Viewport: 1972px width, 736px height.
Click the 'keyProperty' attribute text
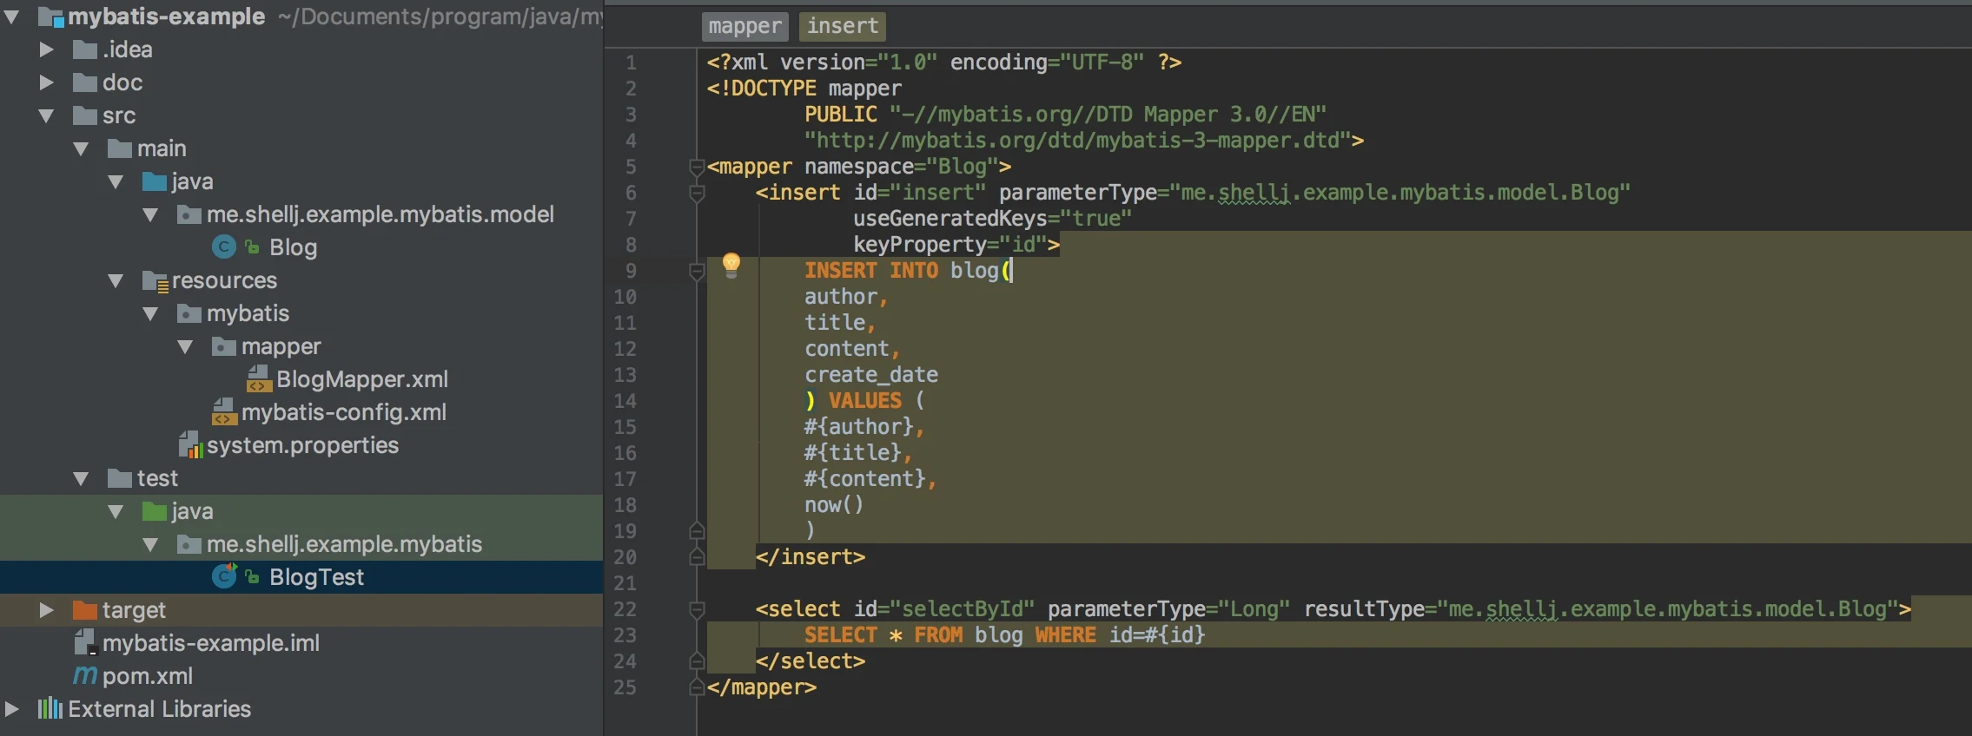[920, 245]
